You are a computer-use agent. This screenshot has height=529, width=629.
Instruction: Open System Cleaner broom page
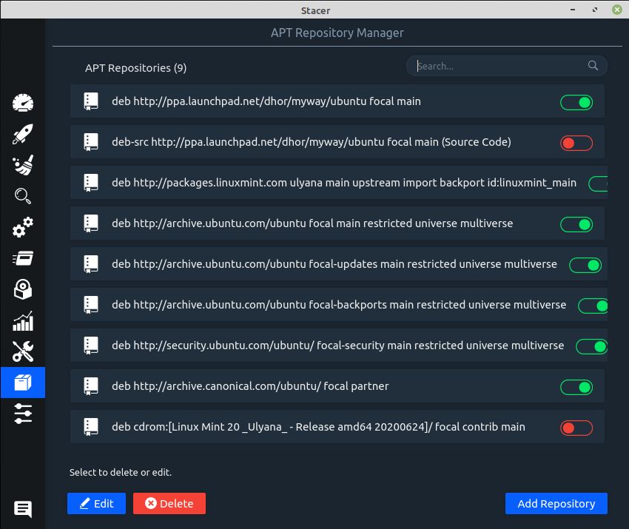coord(23,165)
